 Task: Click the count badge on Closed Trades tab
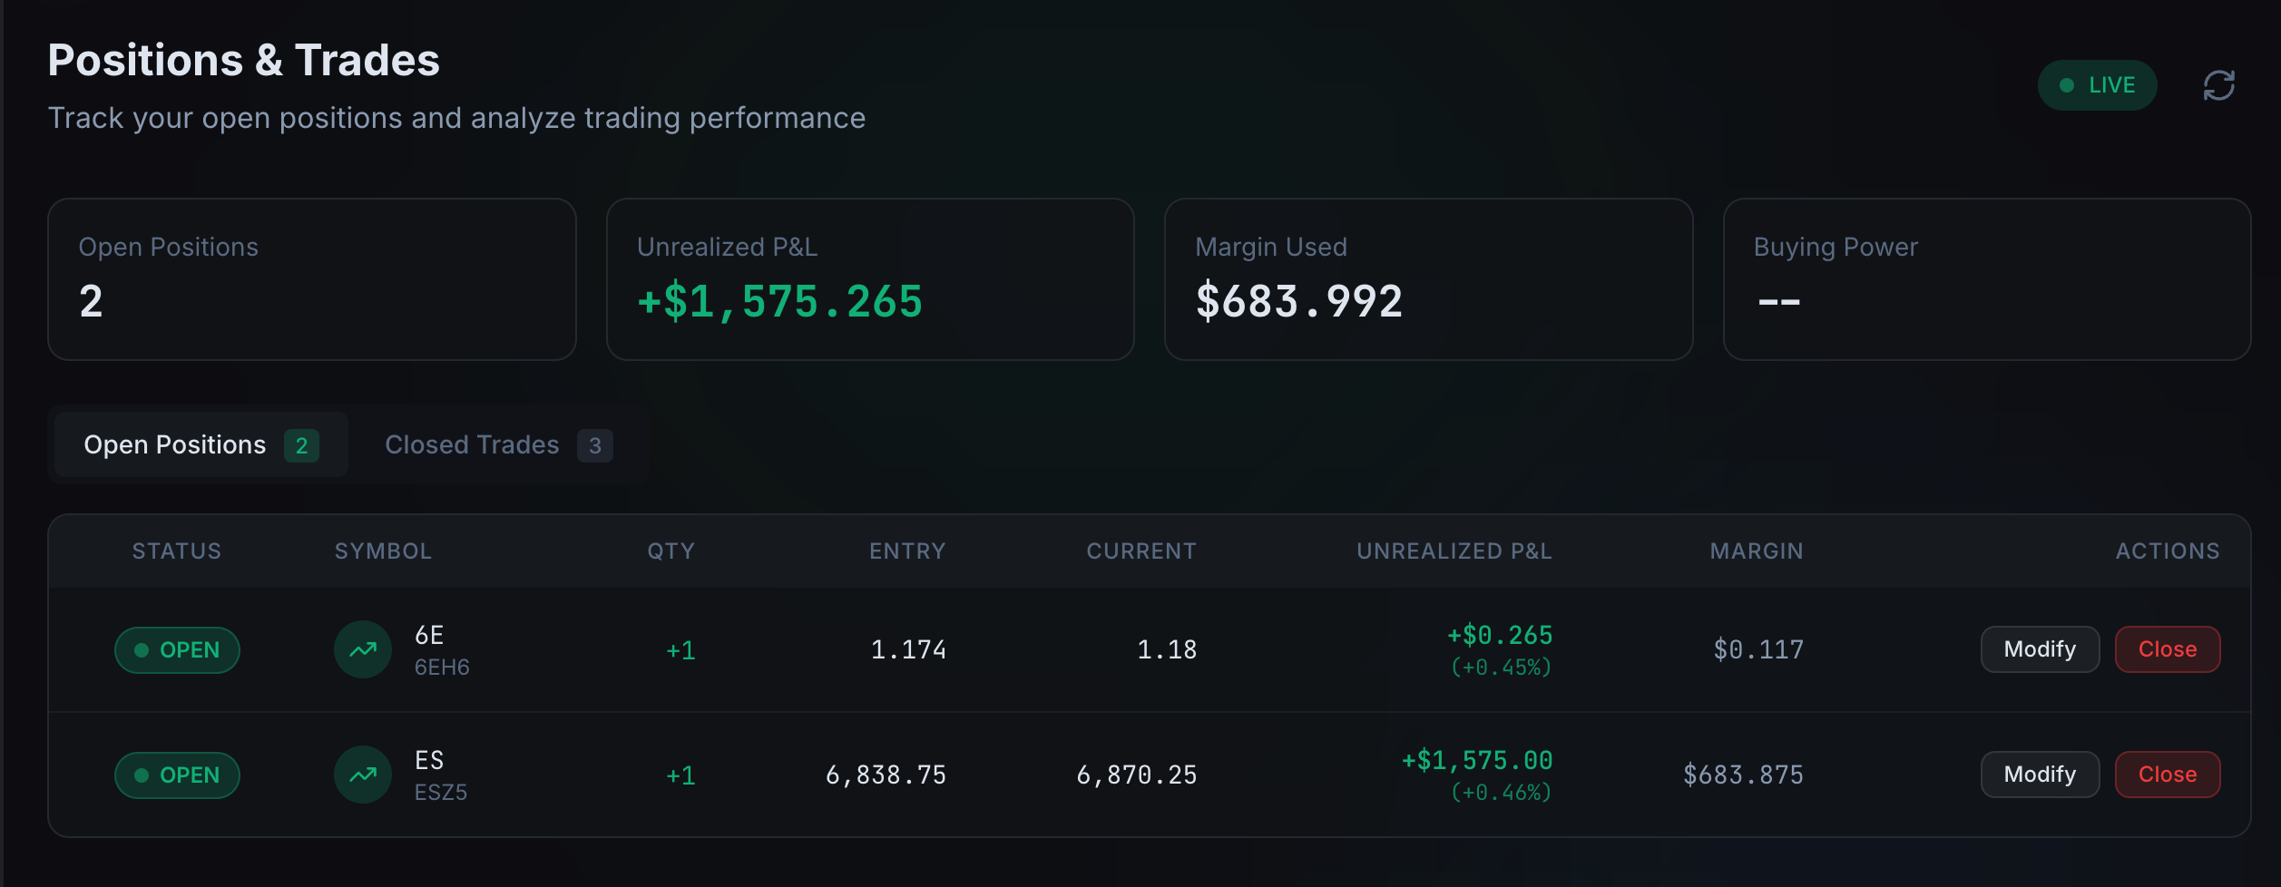coord(596,445)
